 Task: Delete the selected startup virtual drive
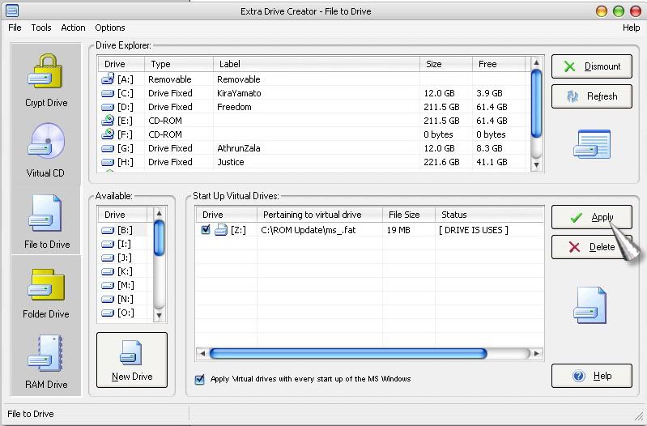click(591, 247)
